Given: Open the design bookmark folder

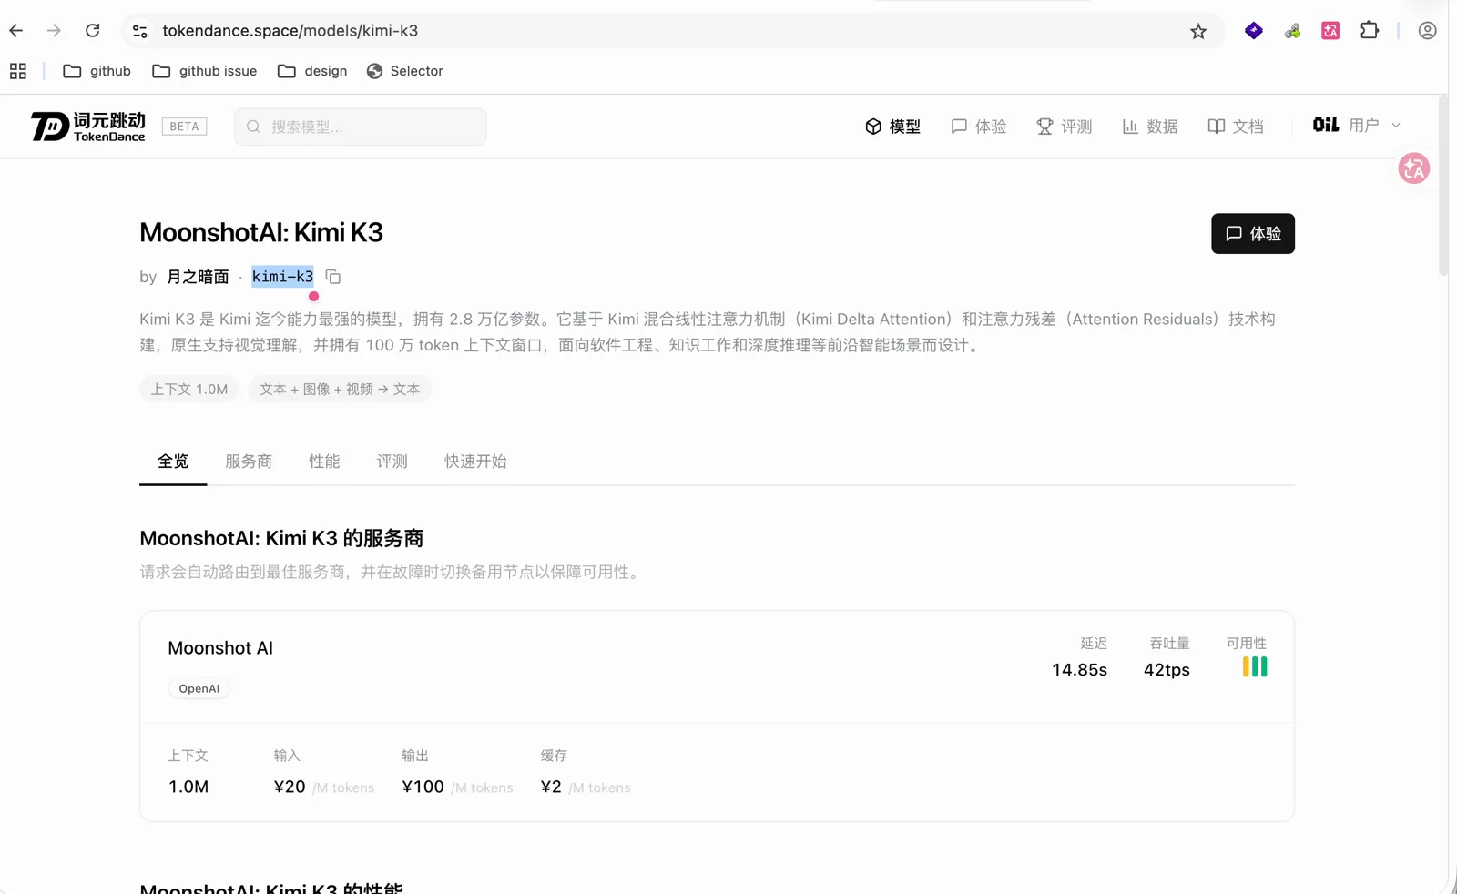Looking at the screenshot, I should (x=312, y=71).
